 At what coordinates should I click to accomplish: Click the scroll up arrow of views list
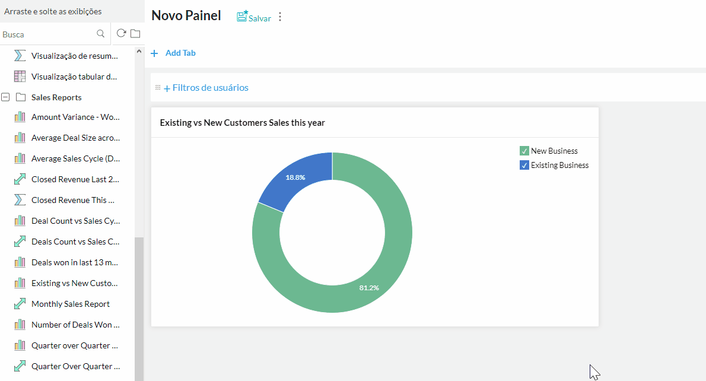pyautogui.click(x=139, y=52)
